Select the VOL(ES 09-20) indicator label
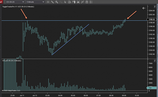This screenshot has height=97, width=158. [x=12, y=61]
